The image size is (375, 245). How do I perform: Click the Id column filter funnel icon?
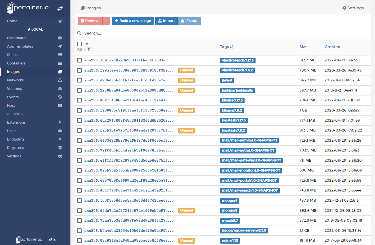pos(89,50)
